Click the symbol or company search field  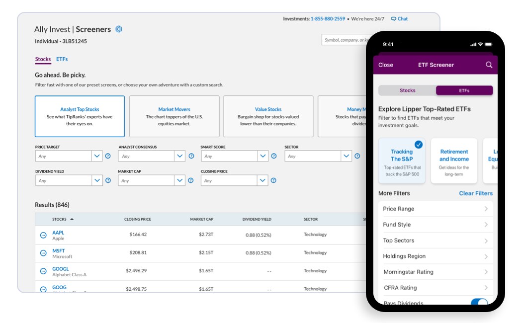point(345,40)
